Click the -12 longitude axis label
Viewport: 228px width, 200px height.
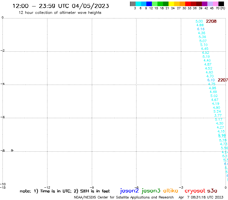point(47,187)
